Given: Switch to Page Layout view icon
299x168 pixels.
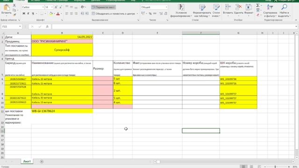Looking at the screenshot, I should pyautogui.click(x=251, y=167).
